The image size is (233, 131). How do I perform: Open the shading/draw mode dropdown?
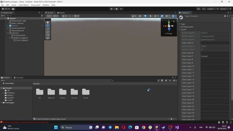[134, 16]
